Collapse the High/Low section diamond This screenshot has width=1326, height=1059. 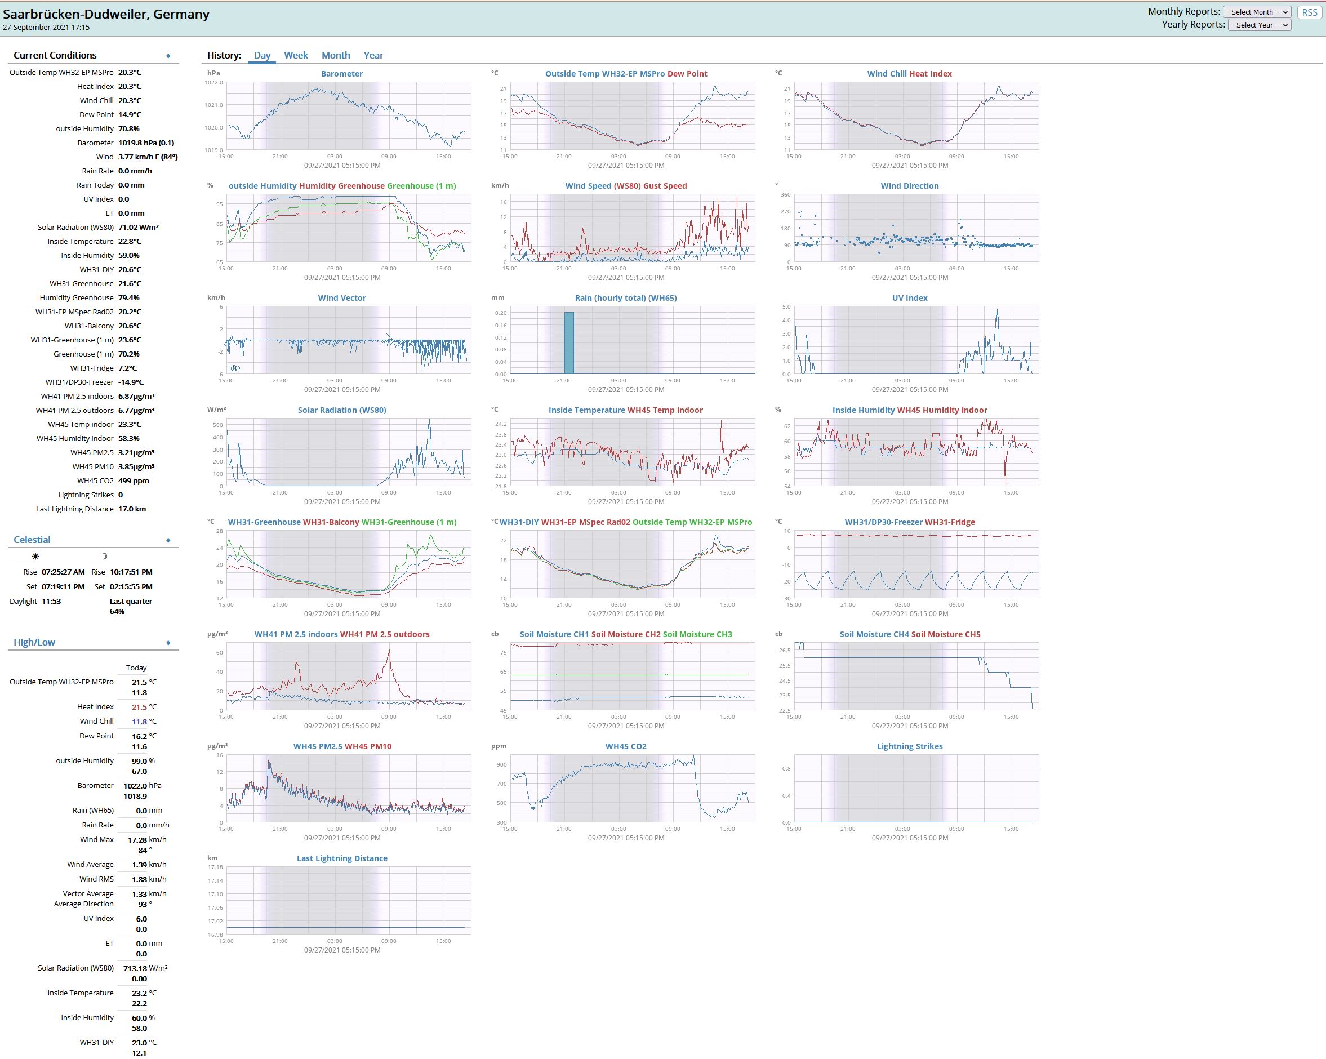click(168, 643)
